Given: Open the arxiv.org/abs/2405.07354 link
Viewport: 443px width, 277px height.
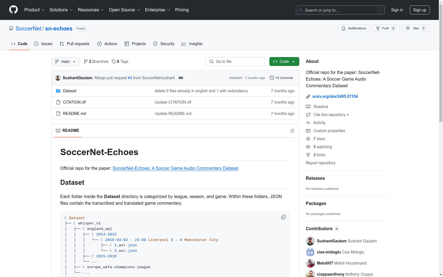Looking at the screenshot, I should (335, 96).
